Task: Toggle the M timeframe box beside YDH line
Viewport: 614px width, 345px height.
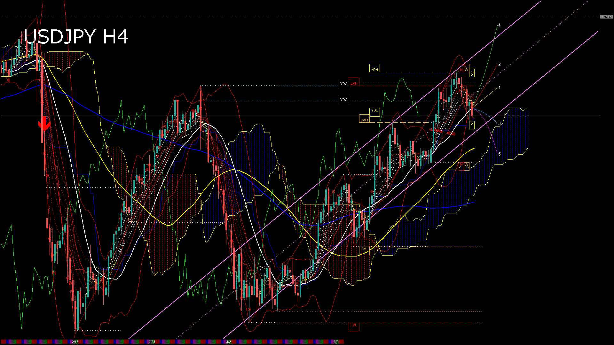Action: point(461,68)
